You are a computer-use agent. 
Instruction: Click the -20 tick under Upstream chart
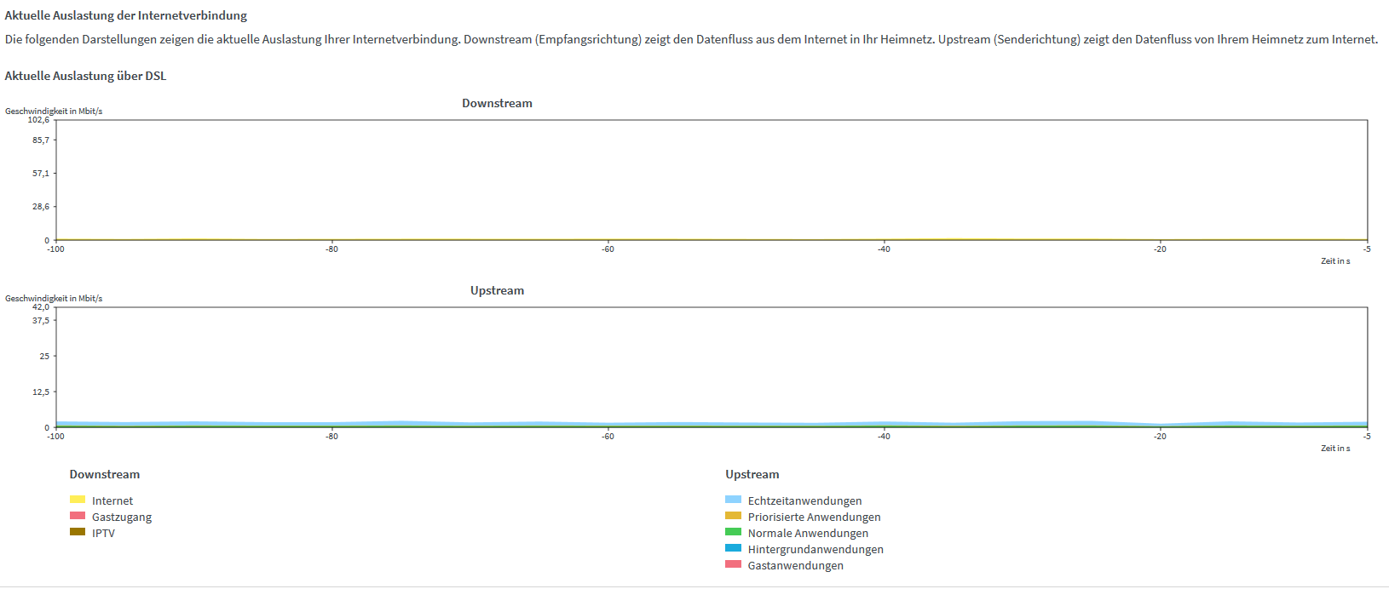coord(1160,437)
